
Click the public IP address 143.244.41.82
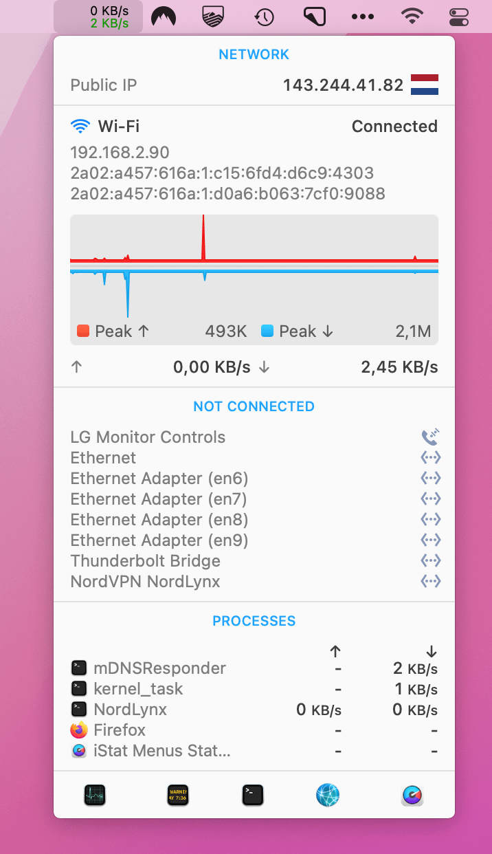click(343, 85)
